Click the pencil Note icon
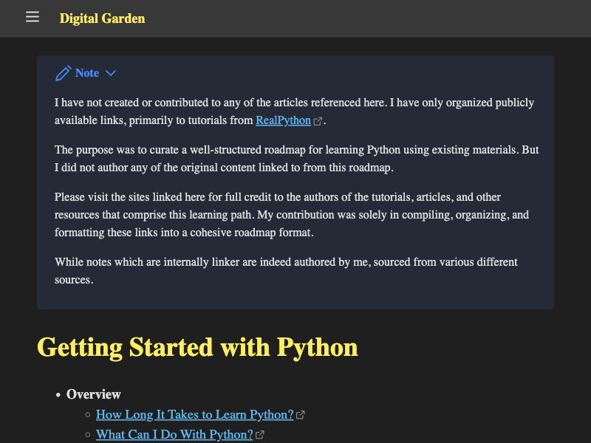 [63, 73]
